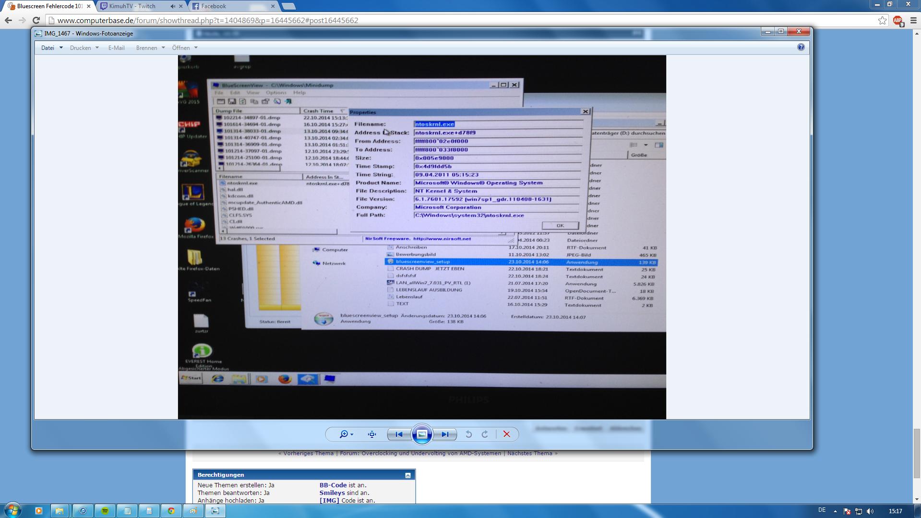Open Spotify from the taskbar
This screenshot has height=518, width=921.
click(x=105, y=511)
